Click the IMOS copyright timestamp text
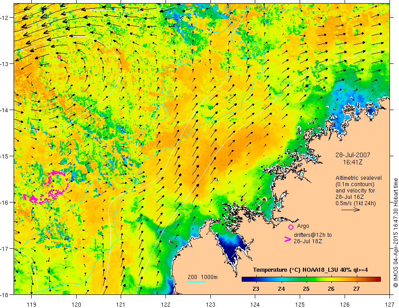The height and width of the screenshot is (308, 399). [x=395, y=232]
